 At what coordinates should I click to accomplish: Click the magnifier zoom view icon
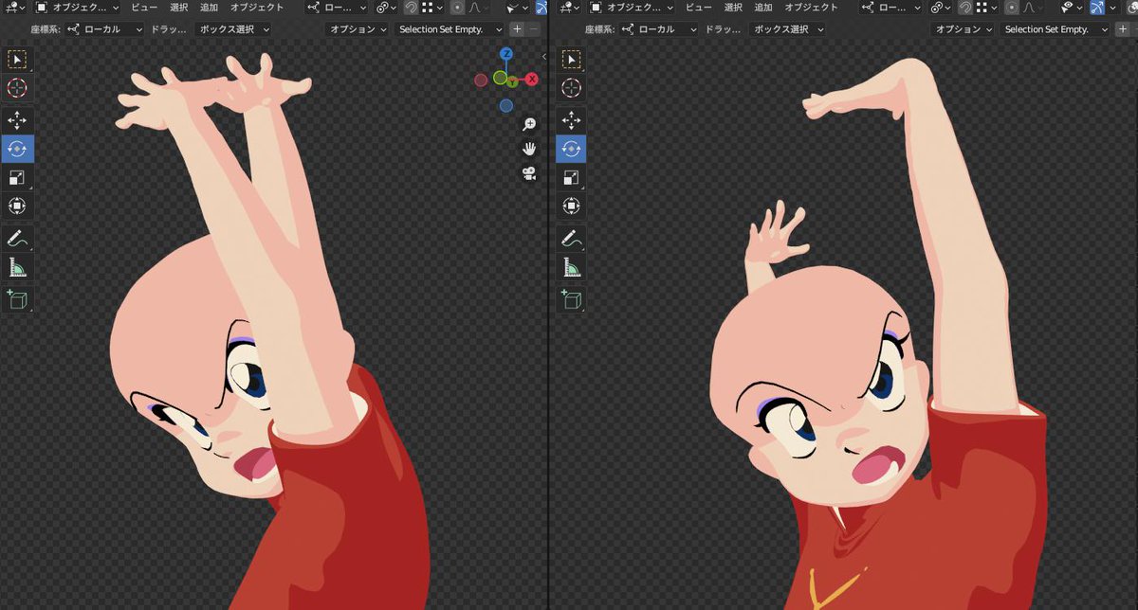[529, 125]
